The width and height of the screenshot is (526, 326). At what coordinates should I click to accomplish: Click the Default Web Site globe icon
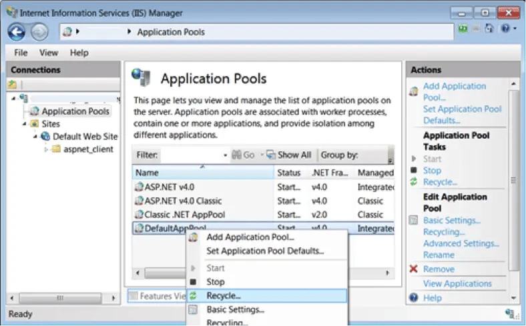pos(45,137)
